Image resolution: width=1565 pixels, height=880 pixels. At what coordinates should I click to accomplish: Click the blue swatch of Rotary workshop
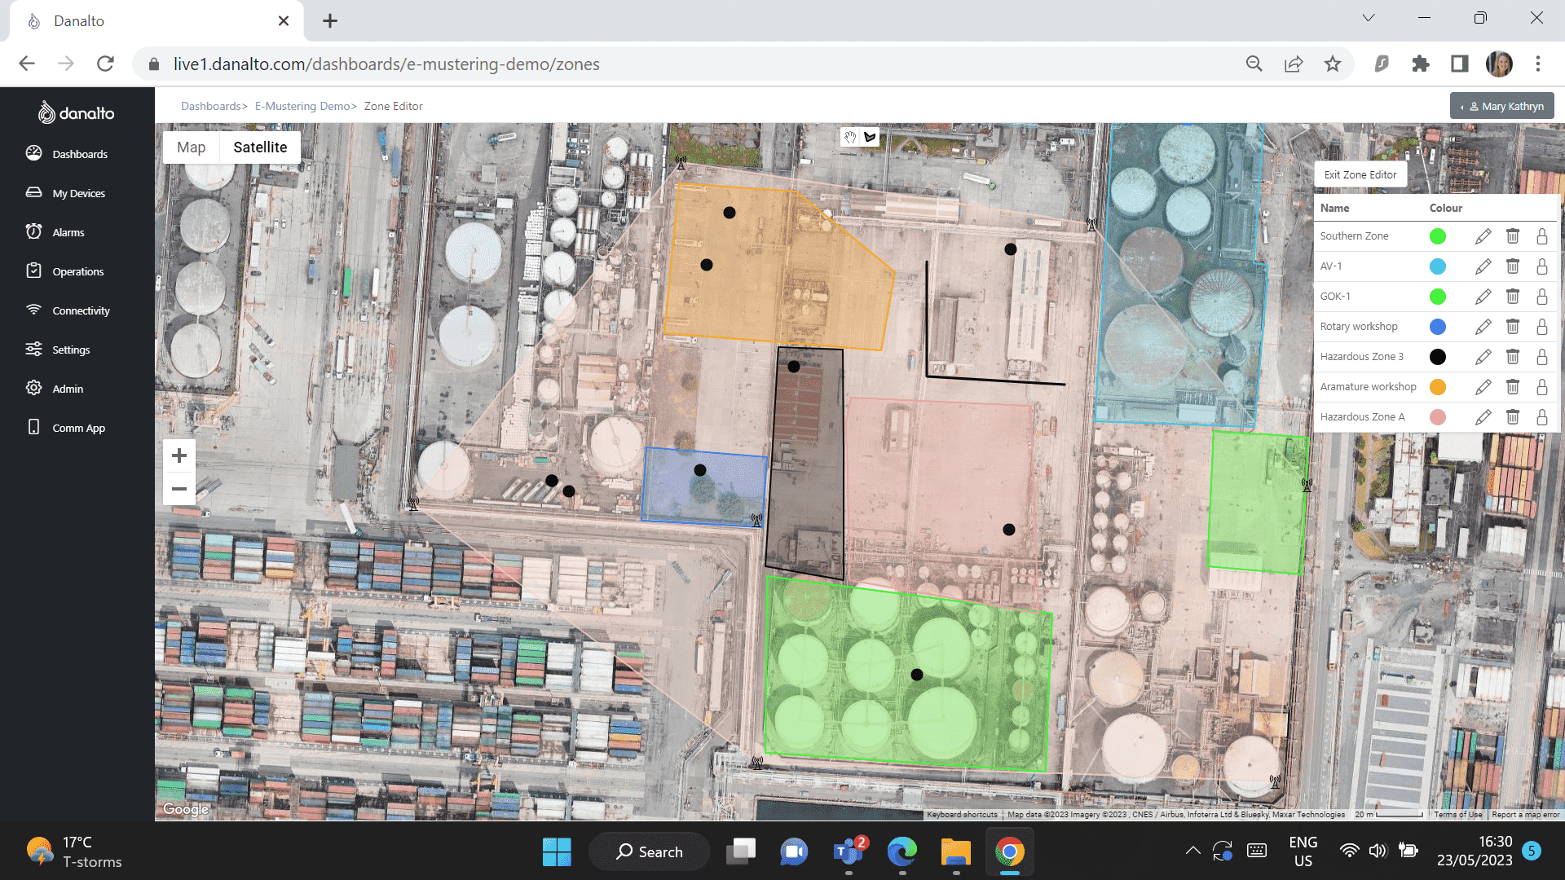click(x=1438, y=327)
